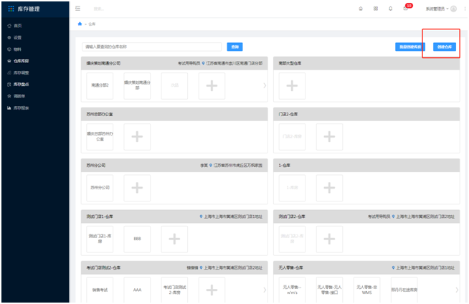Show more rooms arrow in 无人零售-仓库
This screenshot has height=304, width=469.
pyautogui.click(x=457, y=290)
